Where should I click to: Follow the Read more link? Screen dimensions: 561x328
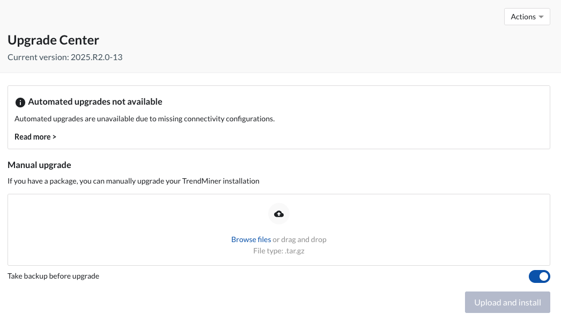pos(35,136)
